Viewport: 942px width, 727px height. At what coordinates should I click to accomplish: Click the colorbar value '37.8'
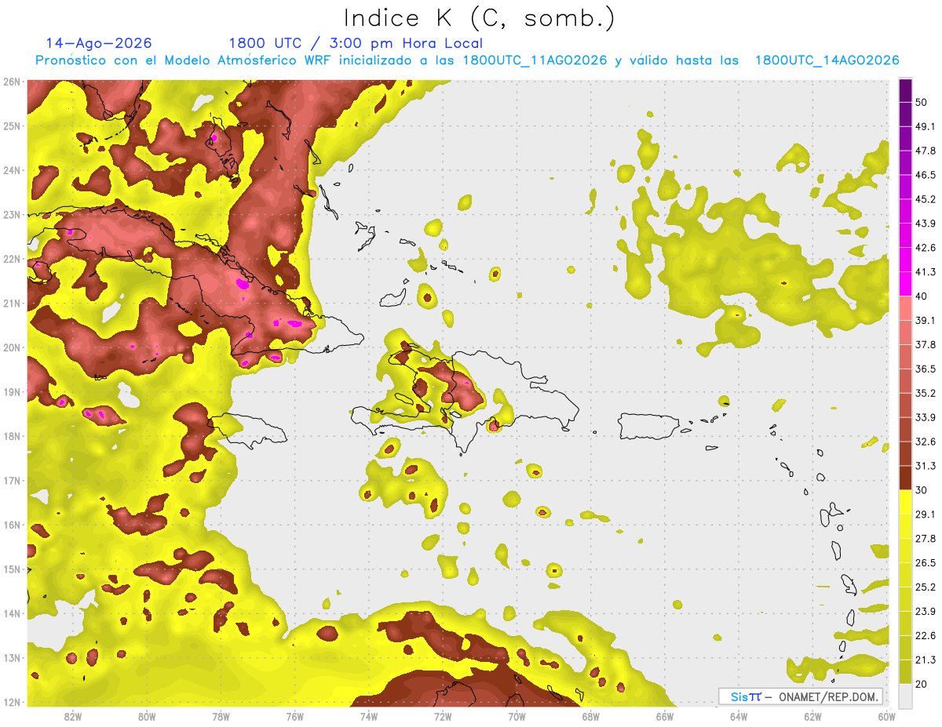coord(925,345)
